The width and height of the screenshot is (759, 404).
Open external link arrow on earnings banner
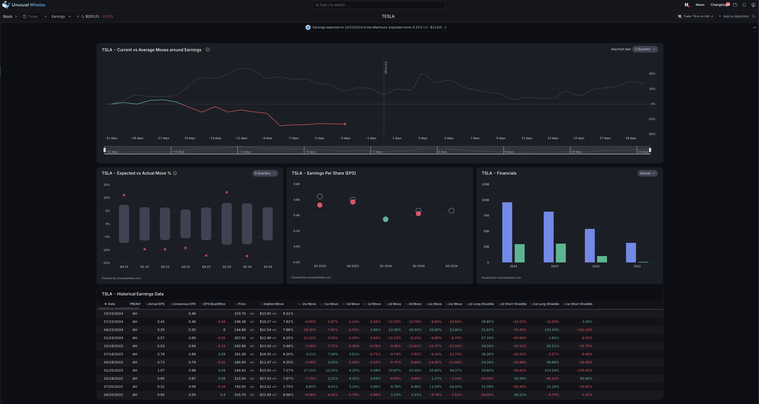445,27
